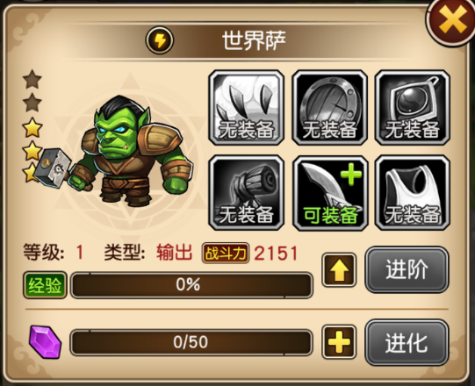The image size is (475, 386).
Task: Click the purple gem soul stone icon
Action: click(46, 342)
